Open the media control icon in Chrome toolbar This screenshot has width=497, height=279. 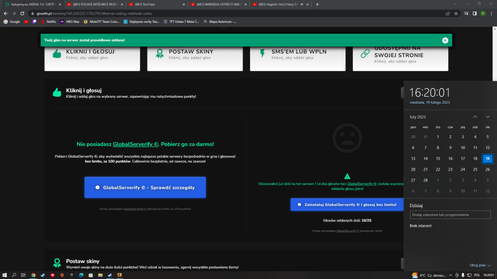click(466, 13)
